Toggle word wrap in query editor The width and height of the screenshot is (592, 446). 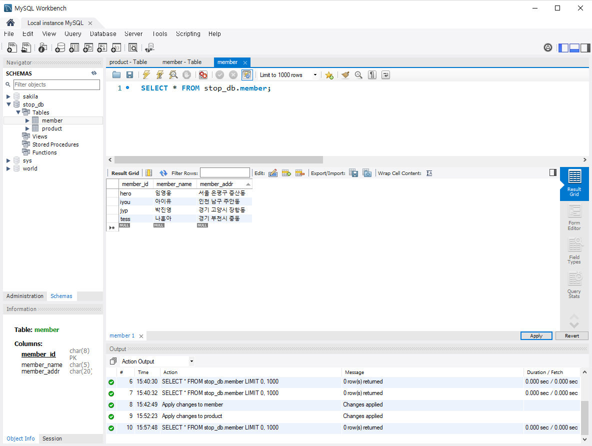pos(385,75)
